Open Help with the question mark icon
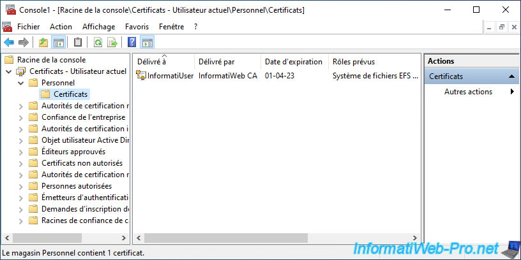This screenshot has height=260, width=521. pyautogui.click(x=132, y=43)
